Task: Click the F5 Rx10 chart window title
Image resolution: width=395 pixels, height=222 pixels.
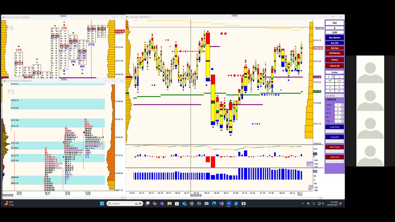Action: [18, 17]
